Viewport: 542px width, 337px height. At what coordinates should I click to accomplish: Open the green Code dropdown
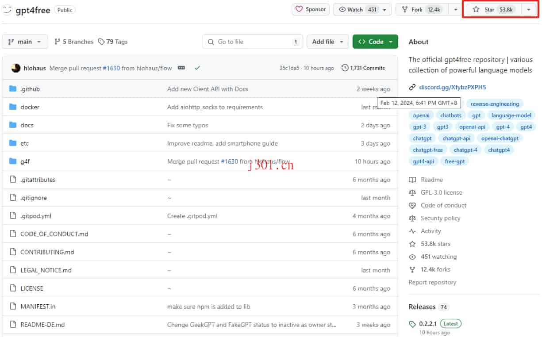point(375,42)
